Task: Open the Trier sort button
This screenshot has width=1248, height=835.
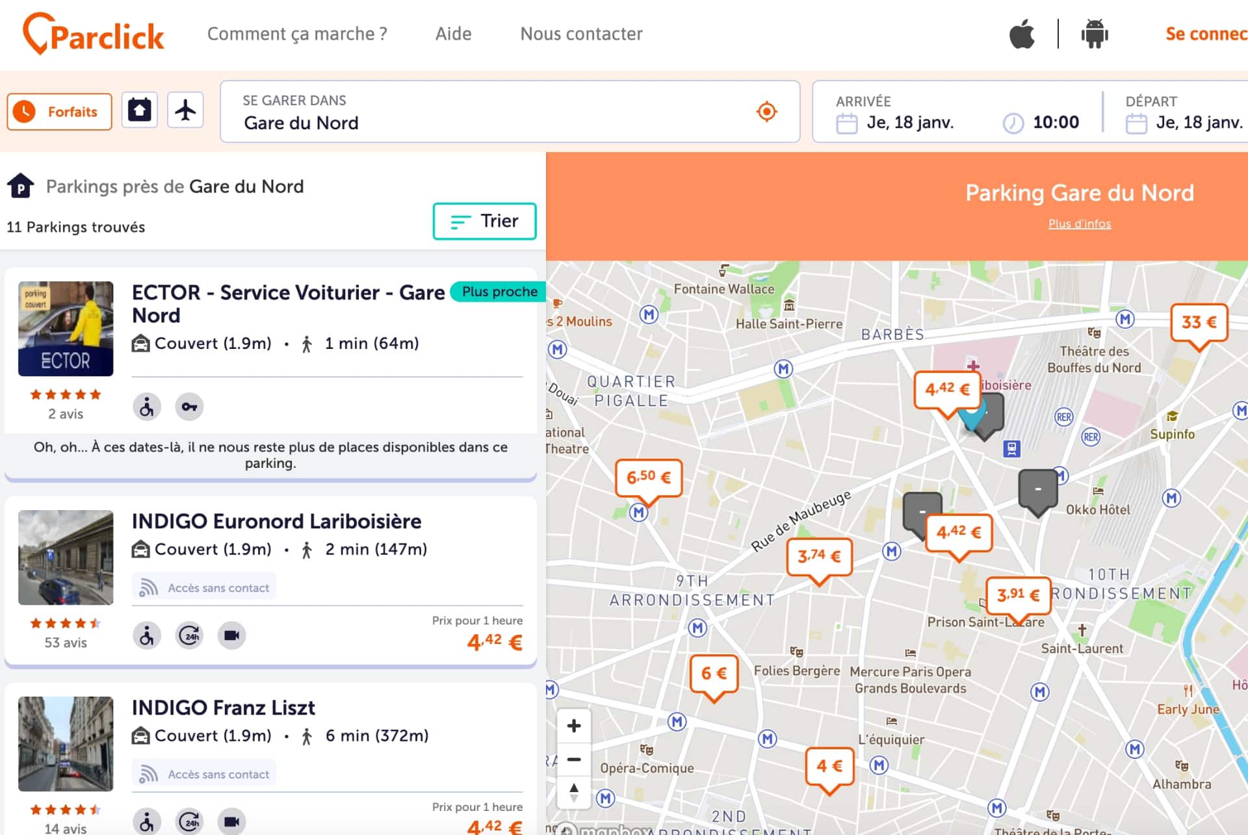Action: 485,221
